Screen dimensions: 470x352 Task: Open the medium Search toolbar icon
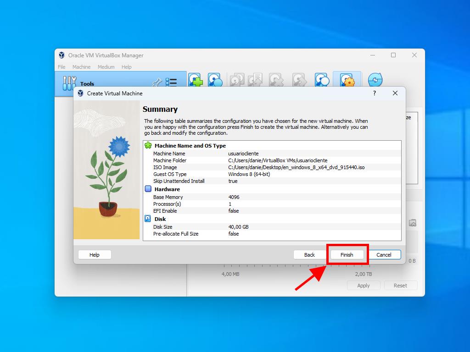coord(322,80)
